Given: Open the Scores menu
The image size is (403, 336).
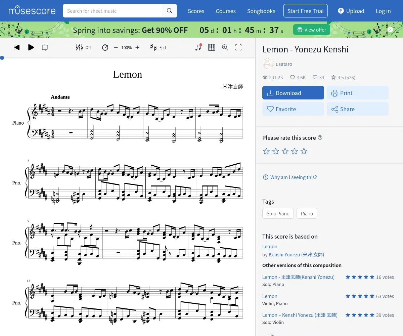Looking at the screenshot, I should point(196,11).
